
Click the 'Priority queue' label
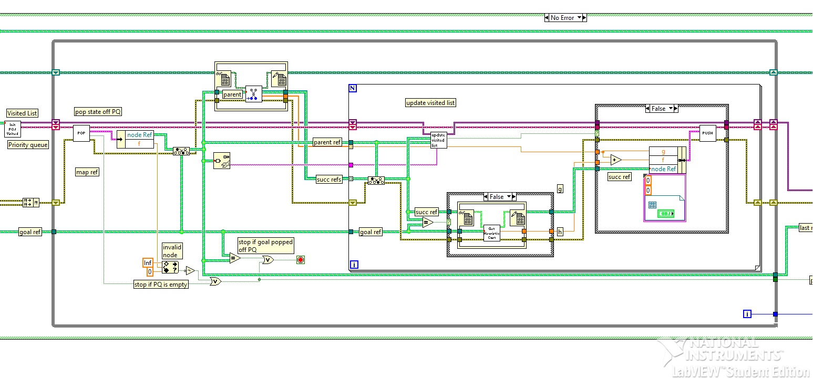pos(28,145)
